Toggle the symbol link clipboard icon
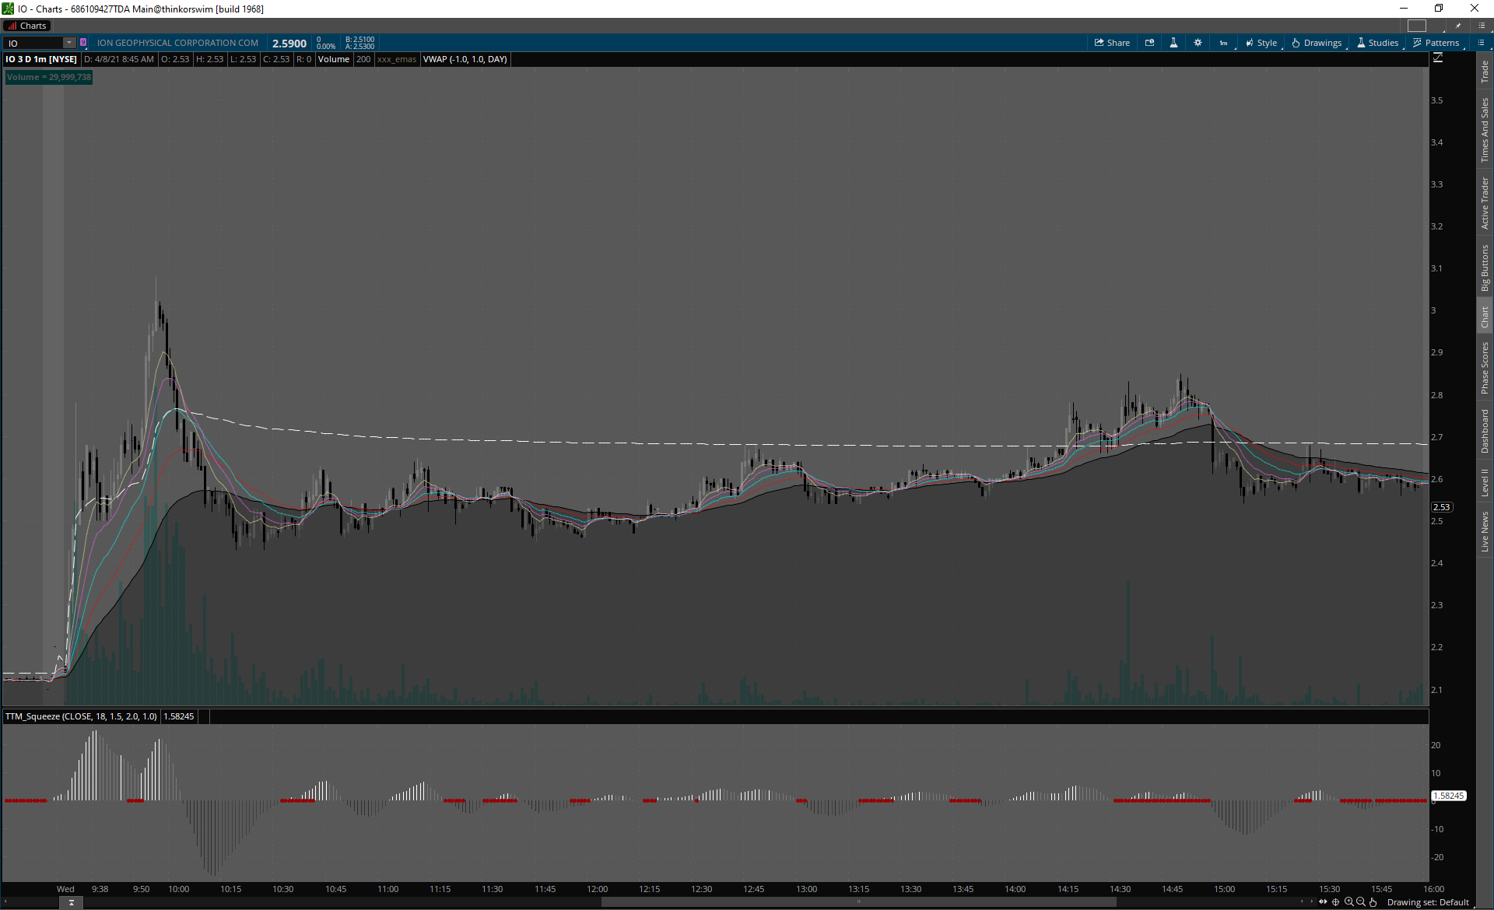Image resolution: width=1494 pixels, height=910 pixels. pos(83,43)
